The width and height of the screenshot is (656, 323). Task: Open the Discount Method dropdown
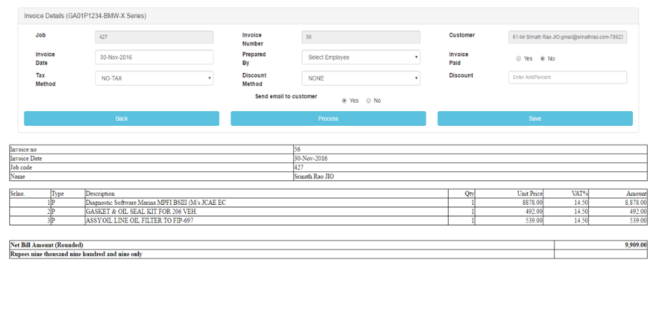point(361,78)
